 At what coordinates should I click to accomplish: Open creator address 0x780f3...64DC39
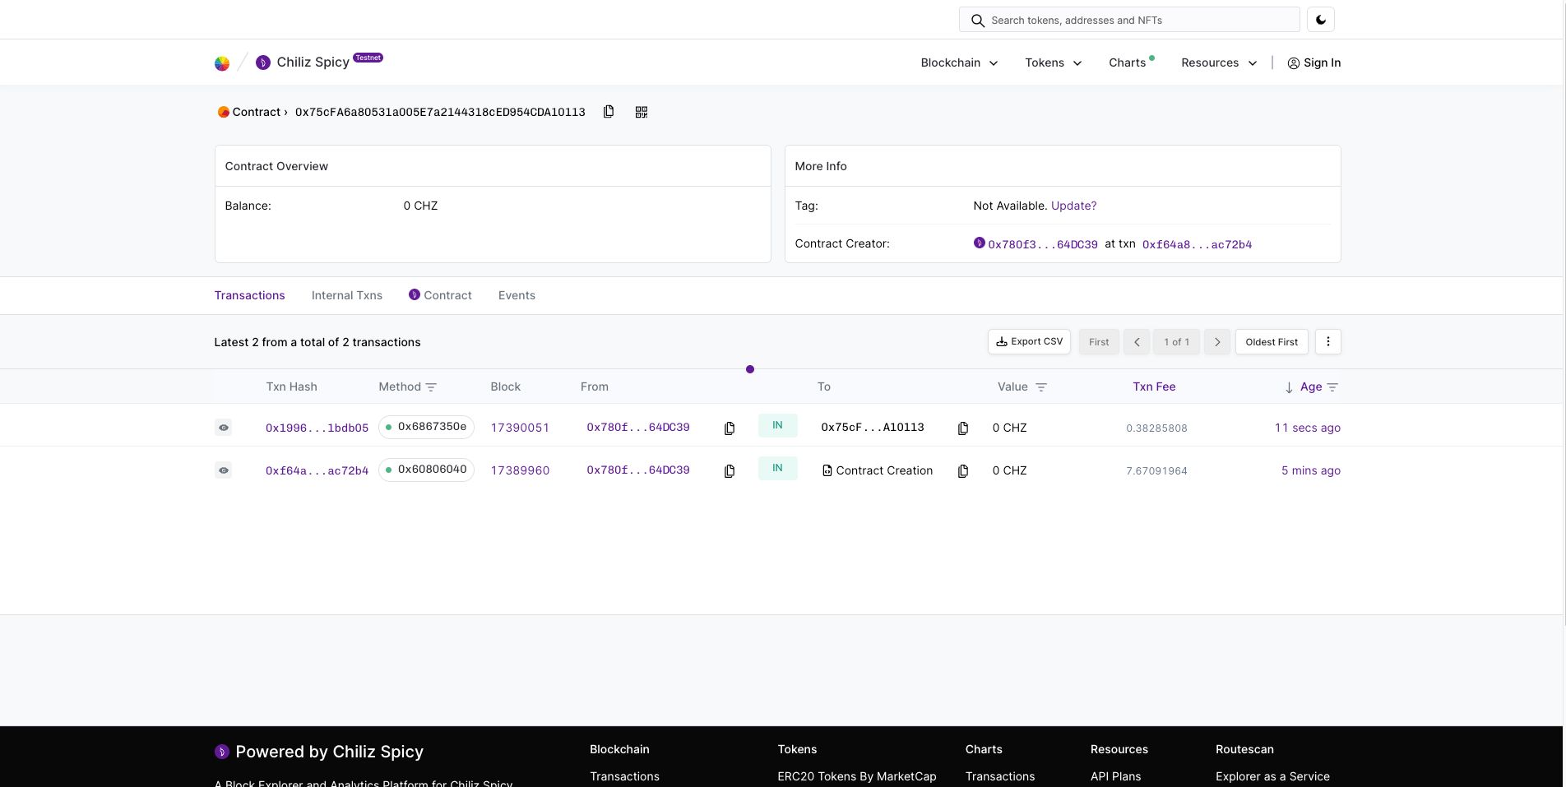(x=1042, y=244)
